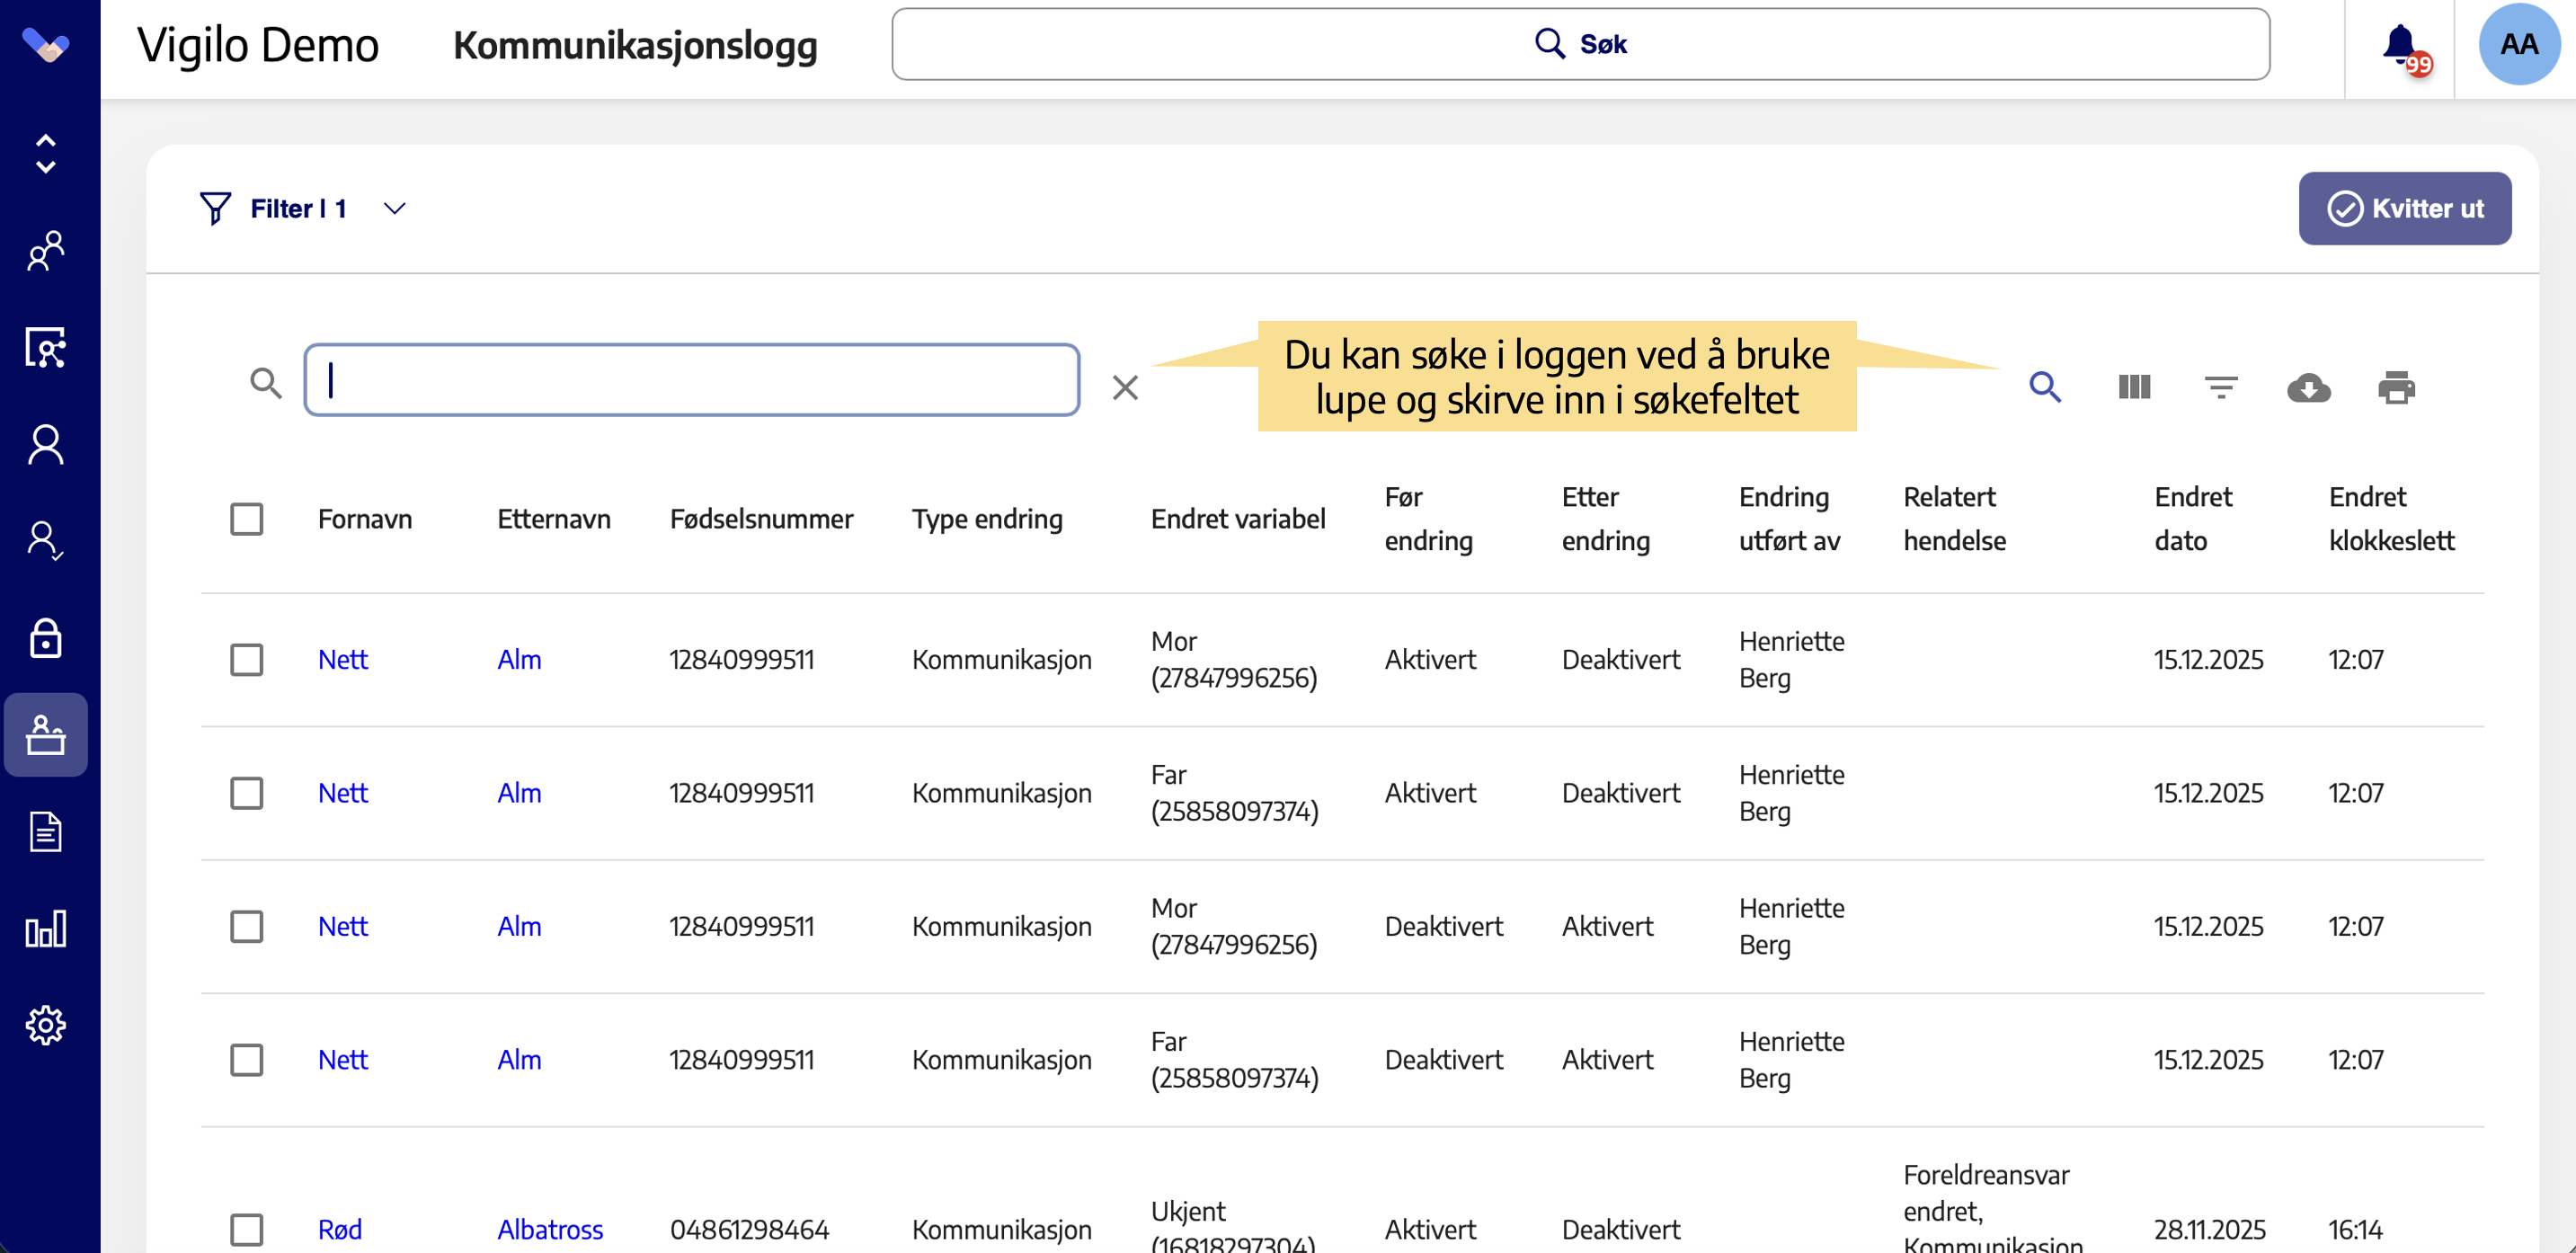Click the Kommunikasjonslogg page heading
This screenshot has width=2576, height=1253.
coord(635,45)
